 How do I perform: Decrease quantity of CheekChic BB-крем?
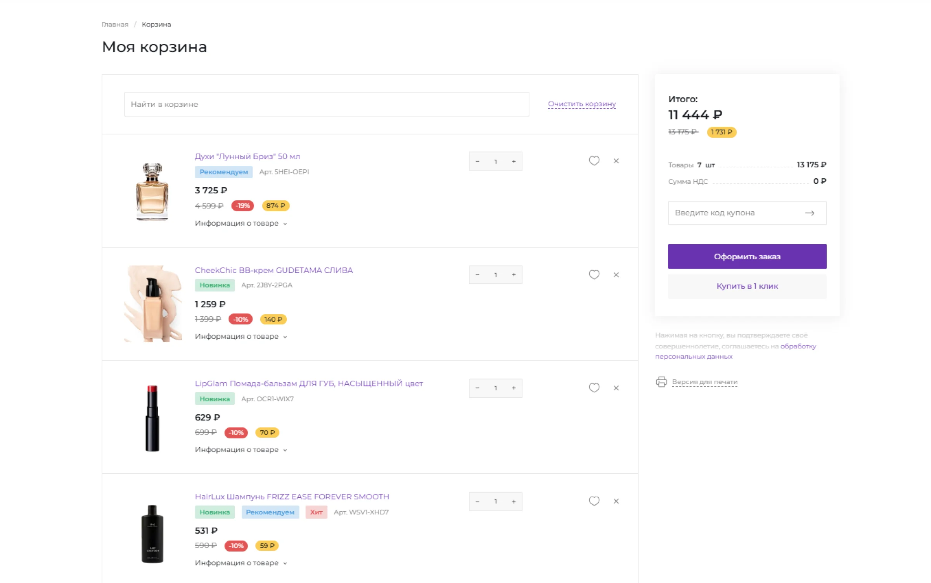click(478, 275)
